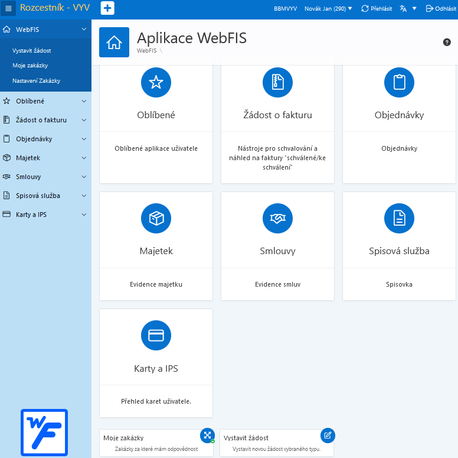The image size is (458, 458).
Task: Open the language selection dropdown arrow
Action: click(x=414, y=8)
